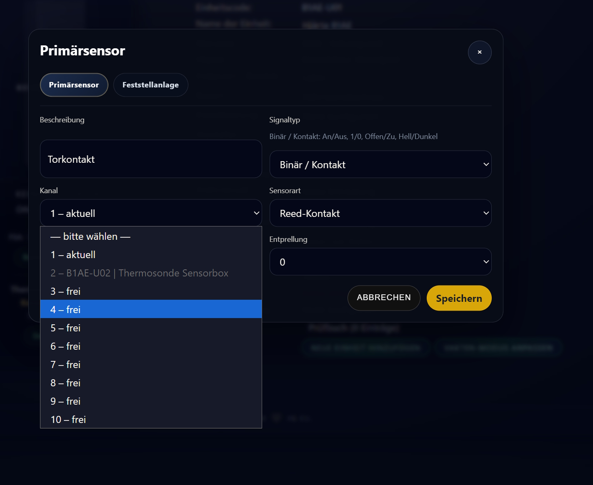This screenshot has height=485, width=593.
Task: Select channel '10 – frei'
Action: click(151, 420)
